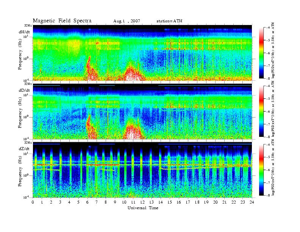Click hour tick label '9' on time axis
This screenshot has width=300, height=232.
pos(115,202)
